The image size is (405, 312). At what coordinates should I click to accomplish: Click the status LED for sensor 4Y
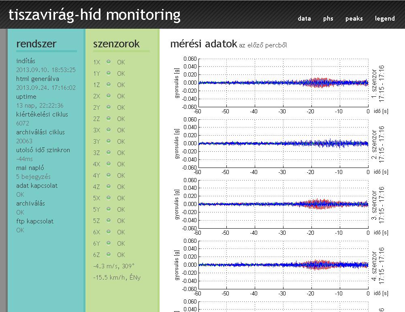click(x=109, y=175)
